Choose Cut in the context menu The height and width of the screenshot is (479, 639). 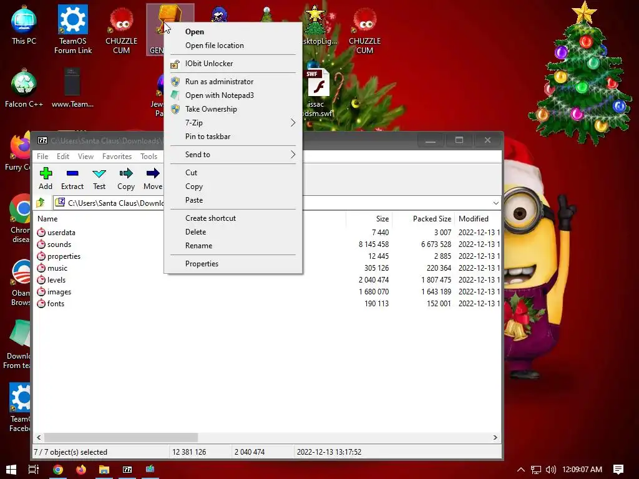[233, 173]
